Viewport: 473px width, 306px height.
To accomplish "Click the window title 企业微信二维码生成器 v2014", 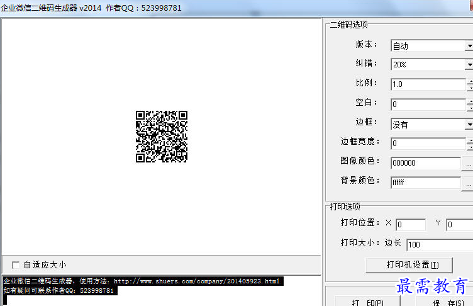I will (x=51, y=8).
